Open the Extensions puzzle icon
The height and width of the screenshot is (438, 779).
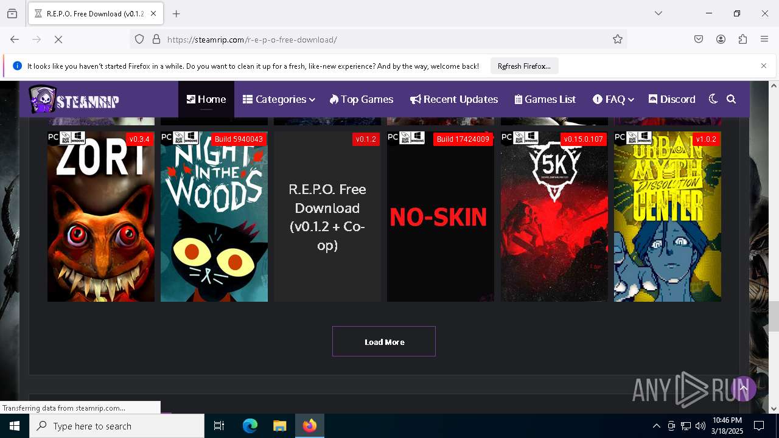742,39
